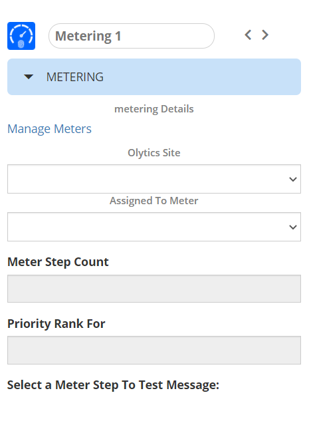Click the fingerprint symbol on the gauge icon
The width and height of the screenshot is (309, 435).
pos(21,44)
